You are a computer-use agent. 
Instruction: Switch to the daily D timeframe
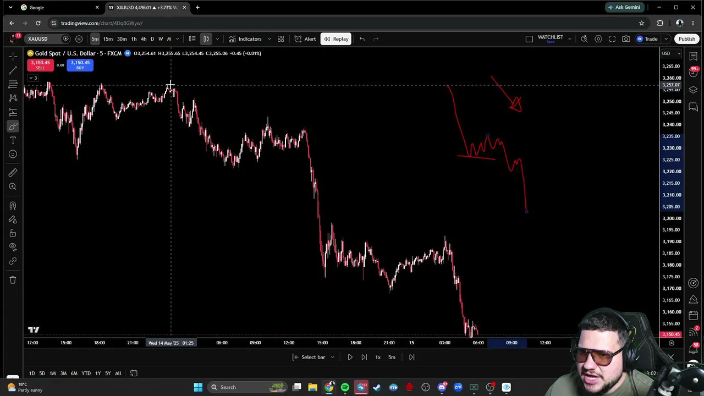pyautogui.click(x=152, y=39)
